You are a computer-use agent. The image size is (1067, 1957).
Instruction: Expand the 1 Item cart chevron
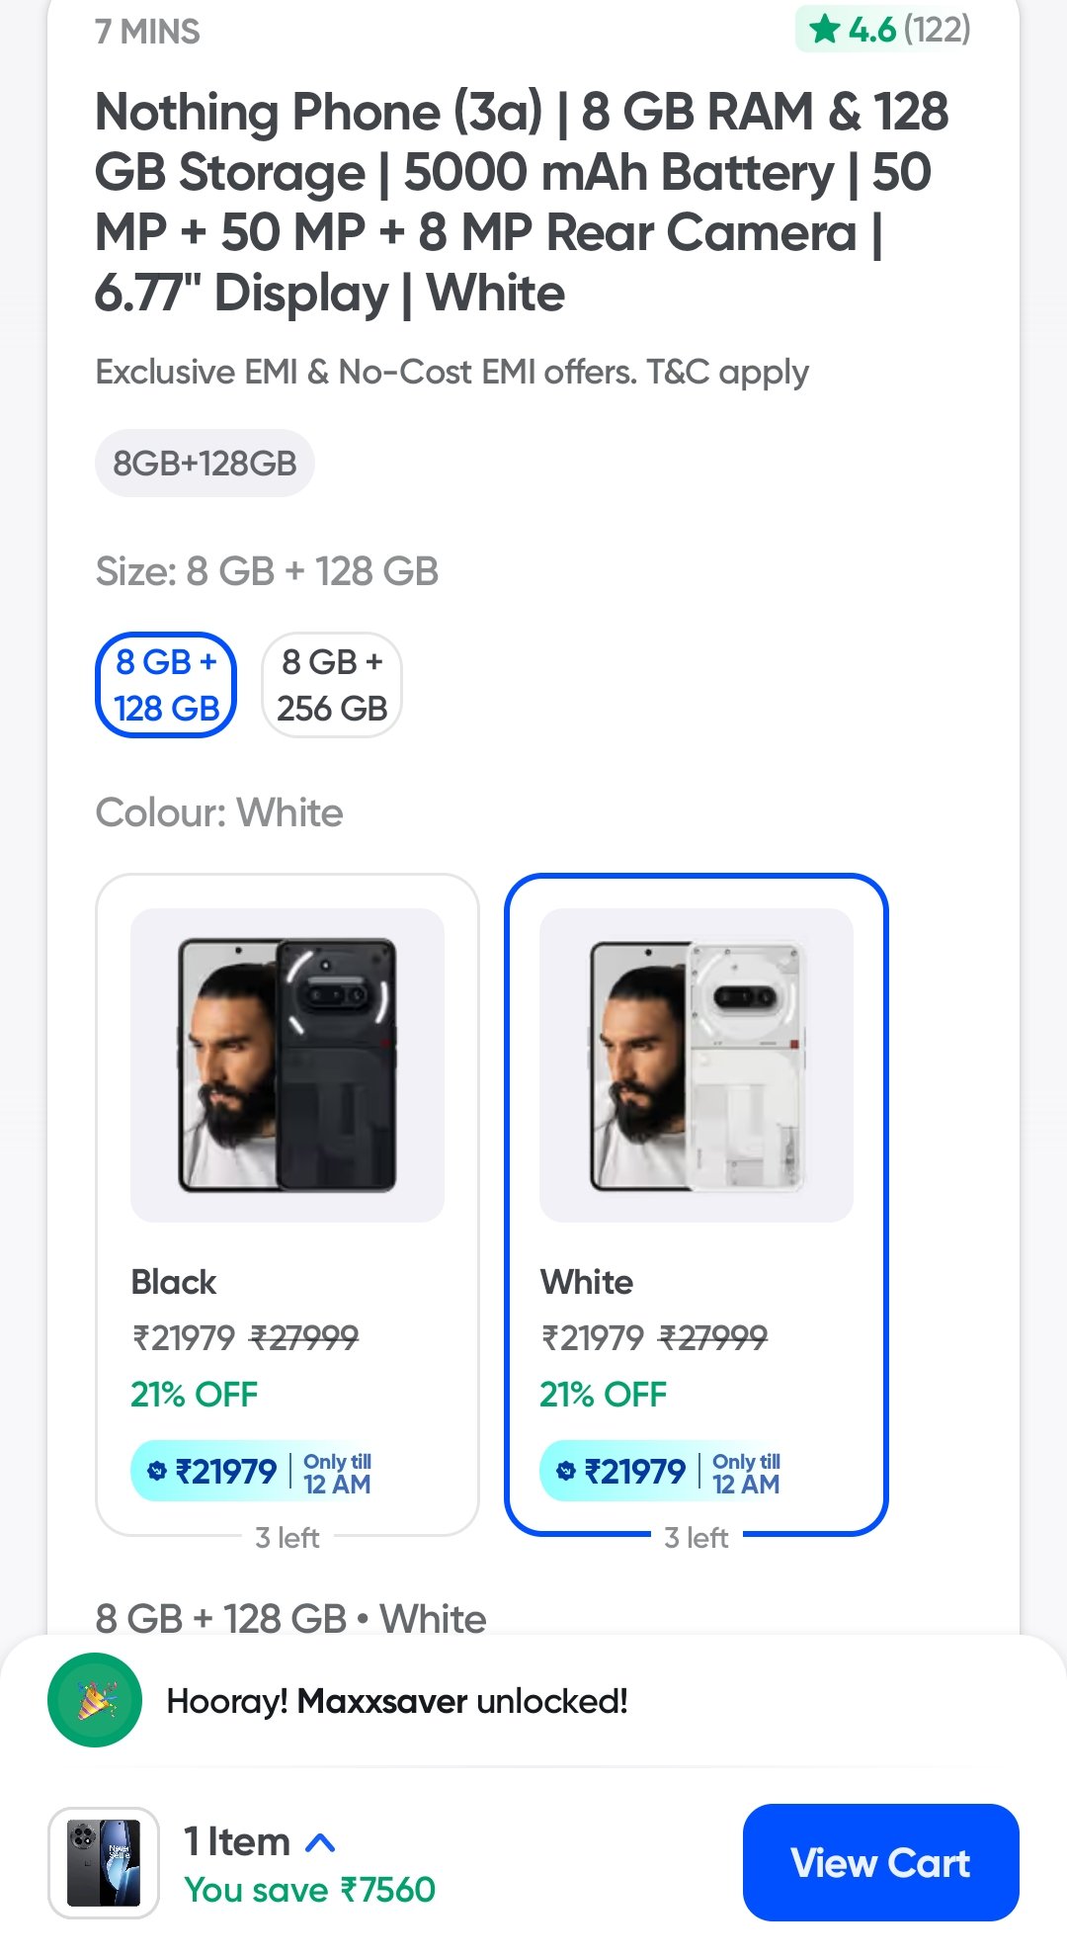click(320, 1843)
